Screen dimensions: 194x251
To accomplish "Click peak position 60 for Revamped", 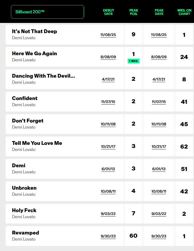I will [134, 236].
